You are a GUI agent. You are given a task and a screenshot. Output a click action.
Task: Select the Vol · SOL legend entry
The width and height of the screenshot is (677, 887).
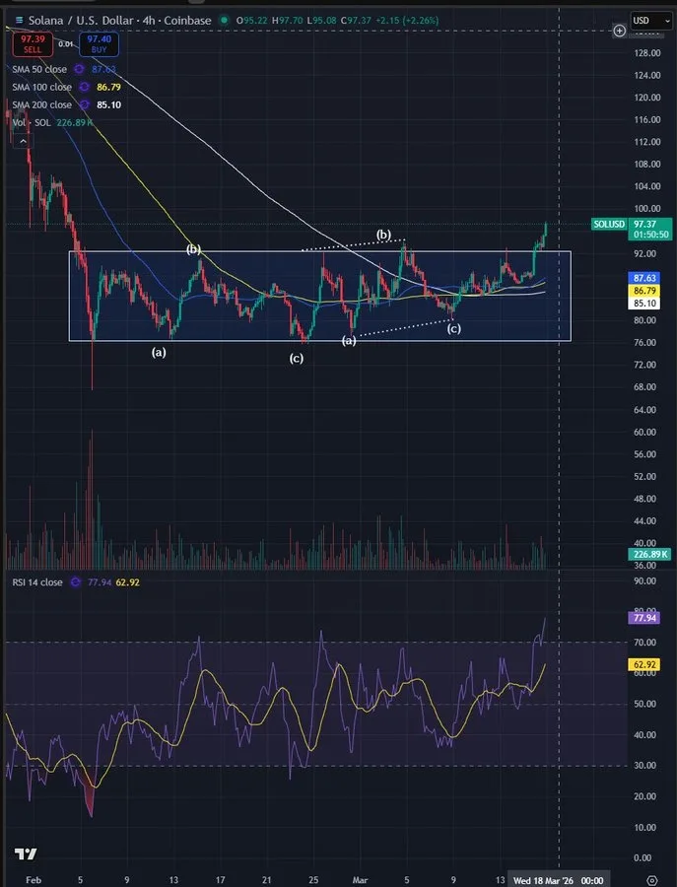pyautogui.click(x=32, y=122)
